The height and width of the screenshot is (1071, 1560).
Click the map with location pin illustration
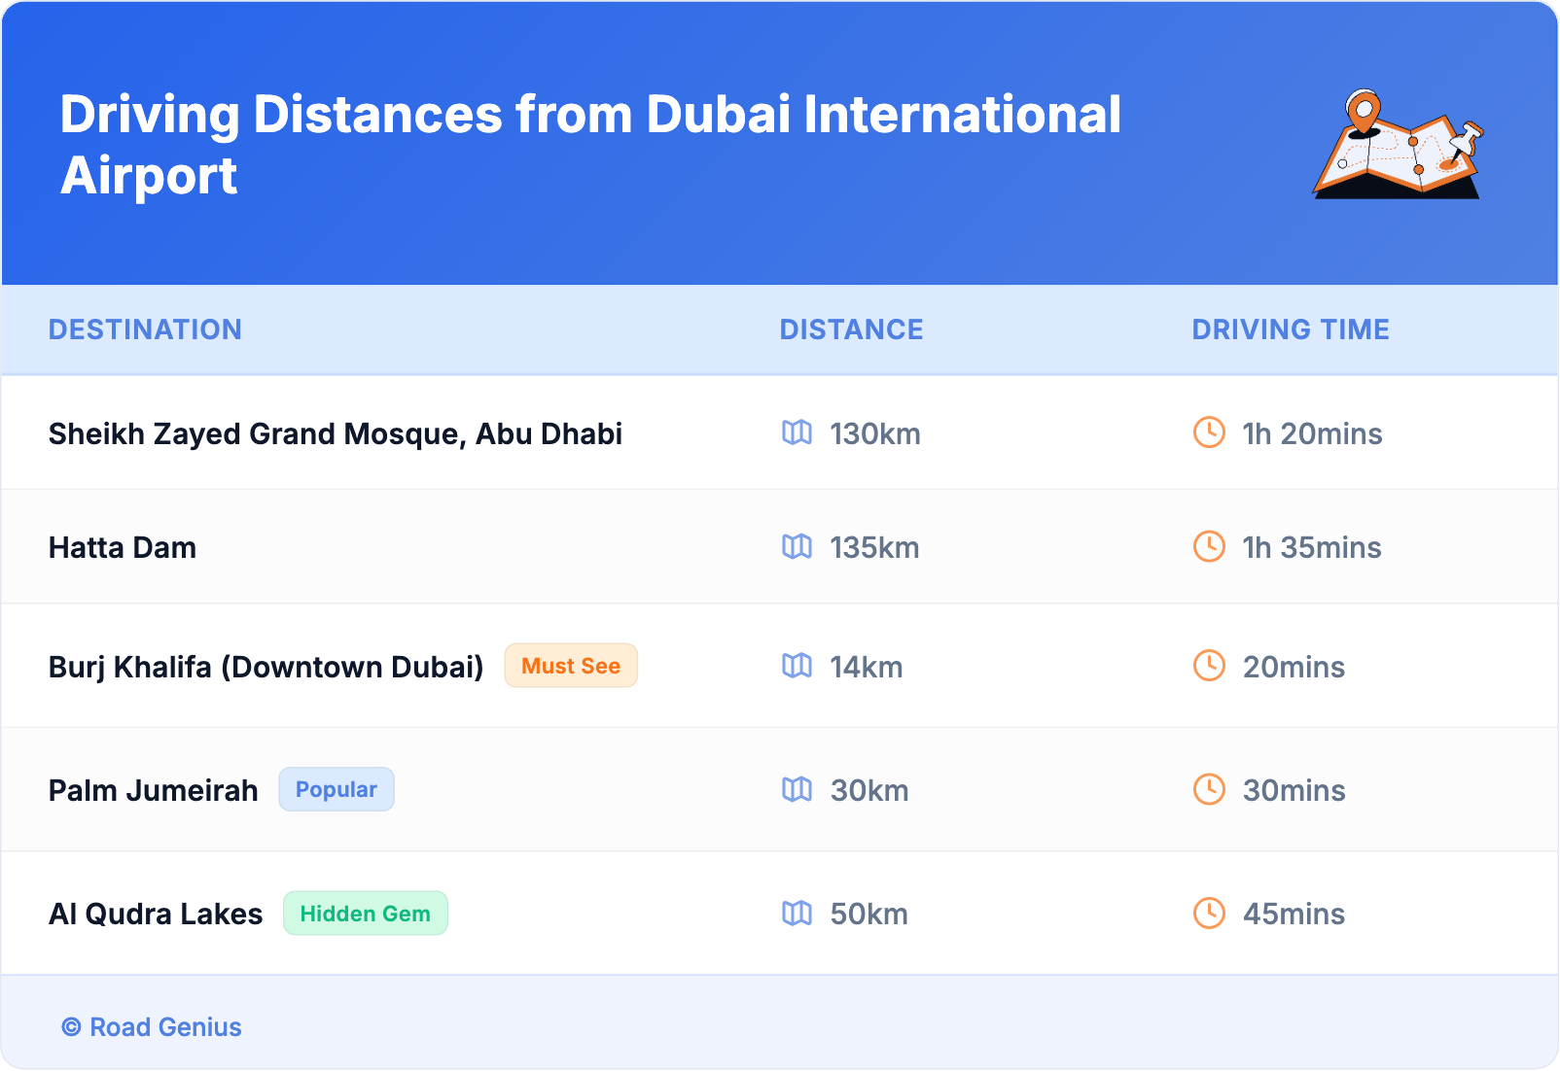[1398, 145]
